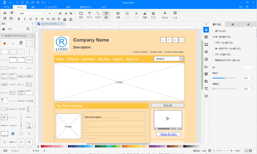Switch to the 線 (Line) tab in the right panel

click(x=232, y=24)
